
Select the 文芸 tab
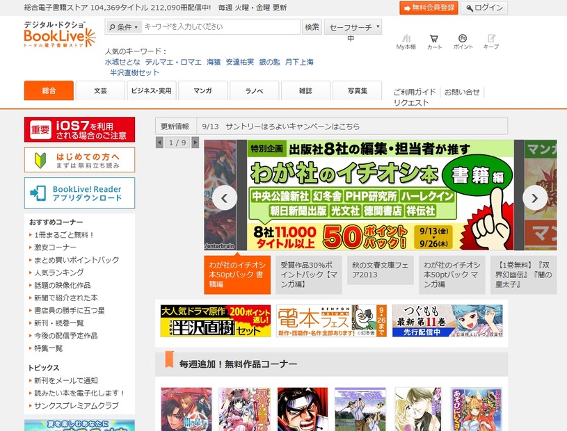[100, 90]
